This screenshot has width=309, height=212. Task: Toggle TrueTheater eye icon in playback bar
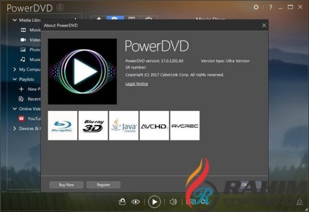coord(135,202)
